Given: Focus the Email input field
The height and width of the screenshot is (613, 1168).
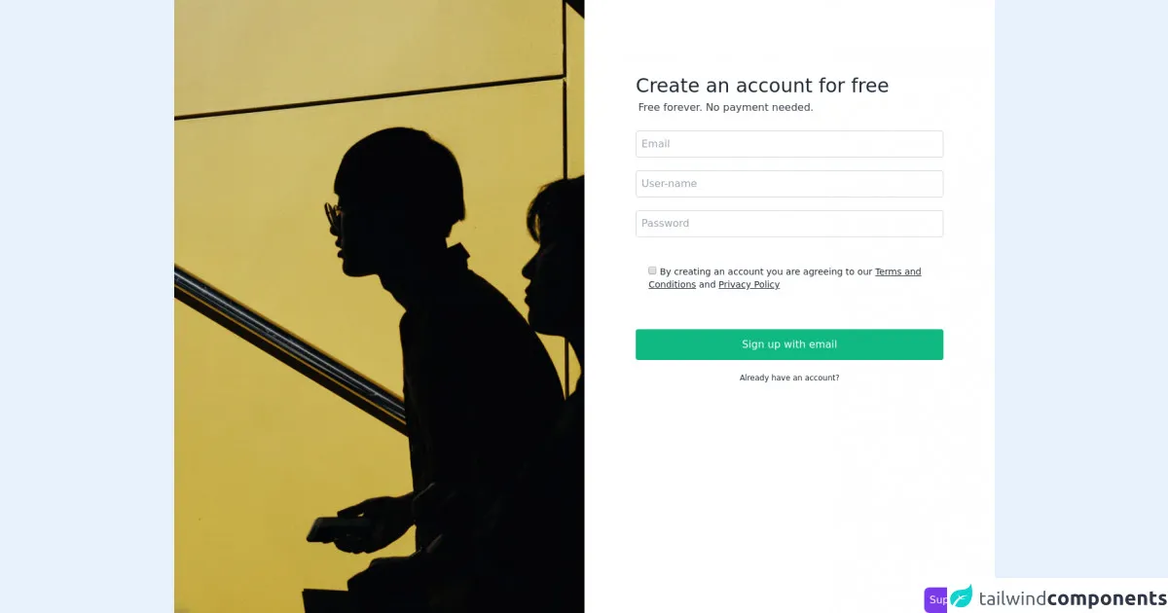Looking at the screenshot, I should 789,144.
